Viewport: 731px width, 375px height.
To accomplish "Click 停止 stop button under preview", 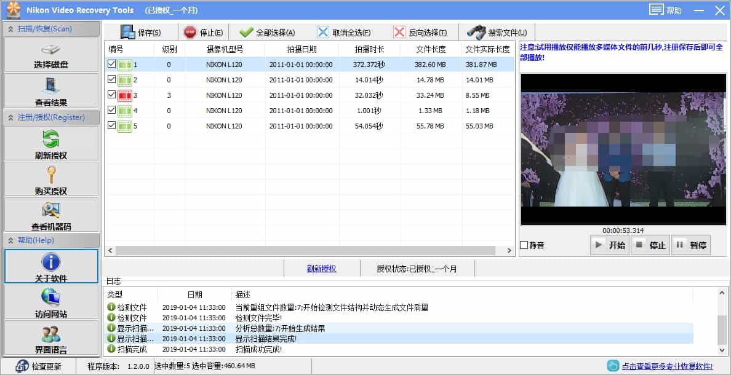I will (x=650, y=245).
